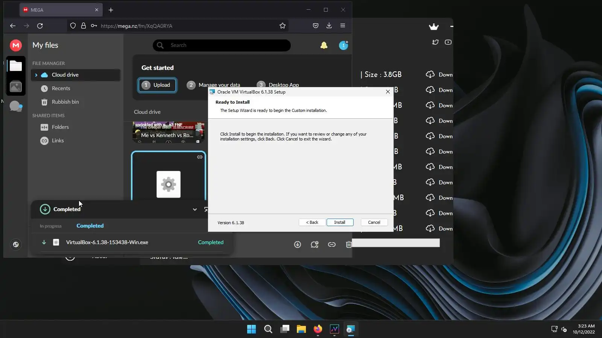Open the Firefox downloads panel

tap(329, 26)
